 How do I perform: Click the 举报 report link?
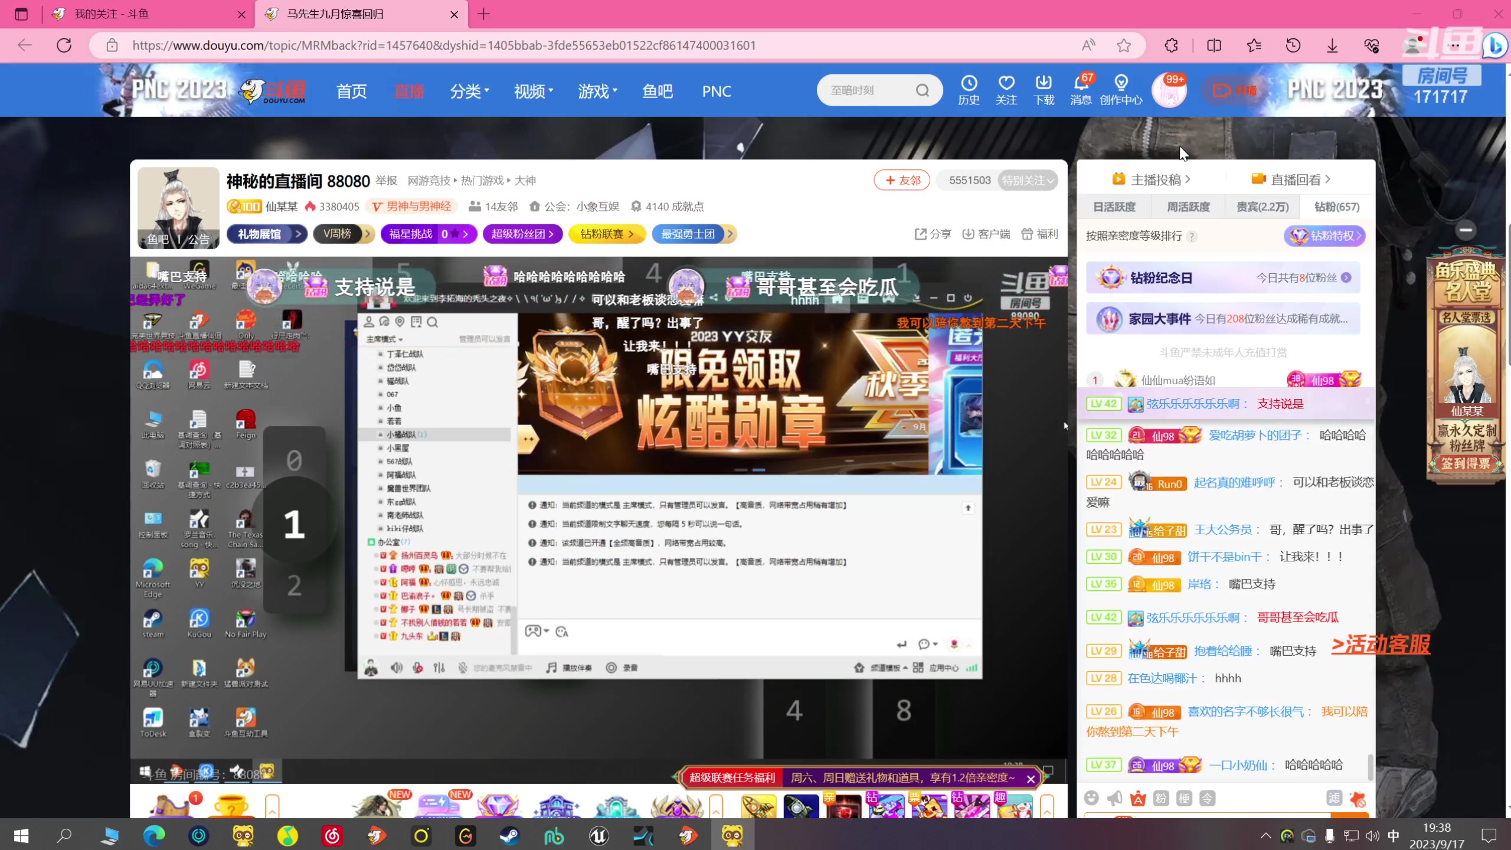point(386,181)
